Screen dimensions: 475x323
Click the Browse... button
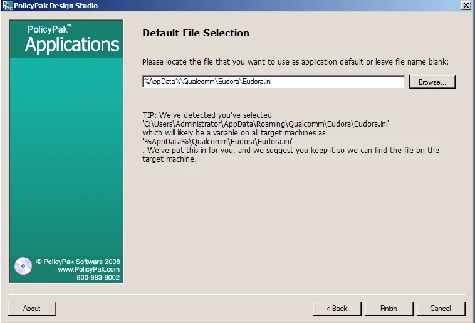[x=432, y=82]
